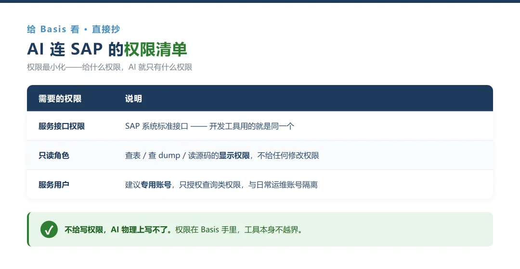Click the tagline '权限最小化——给什么权限，AI 就只有什么权限'

pos(109,67)
